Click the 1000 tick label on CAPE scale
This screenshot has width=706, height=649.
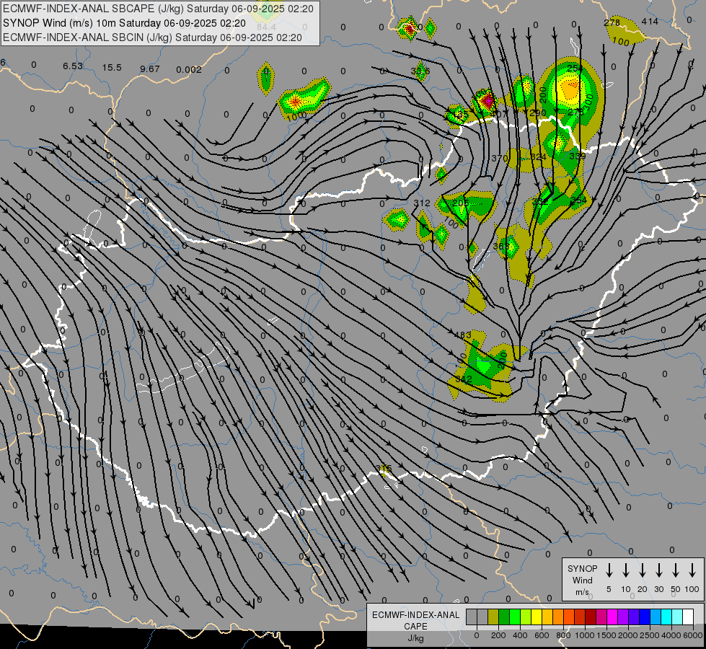[584, 635]
